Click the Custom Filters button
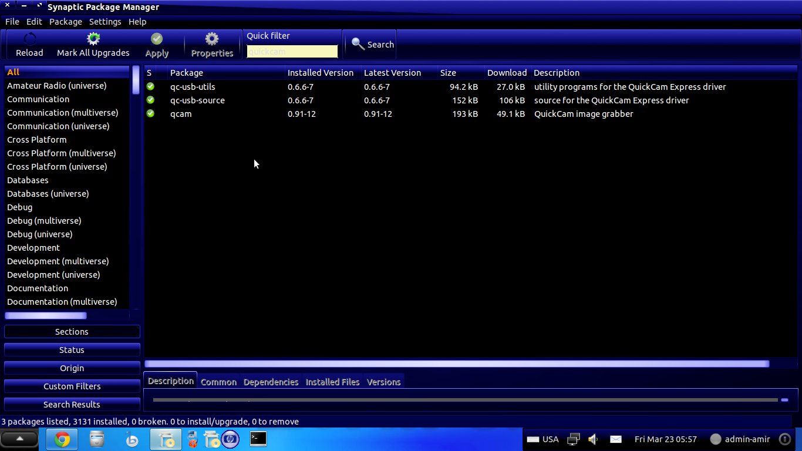 point(72,386)
